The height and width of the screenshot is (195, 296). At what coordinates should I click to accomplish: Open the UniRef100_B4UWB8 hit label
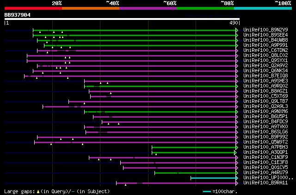pyautogui.click(x=265, y=40)
